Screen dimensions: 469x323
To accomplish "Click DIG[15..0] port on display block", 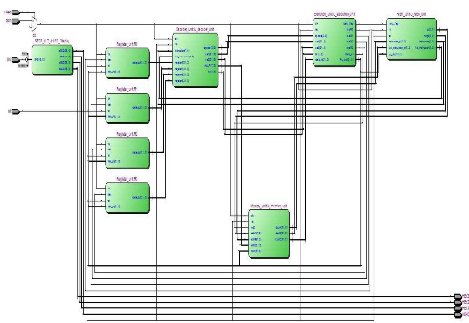I will pos(39,59).
